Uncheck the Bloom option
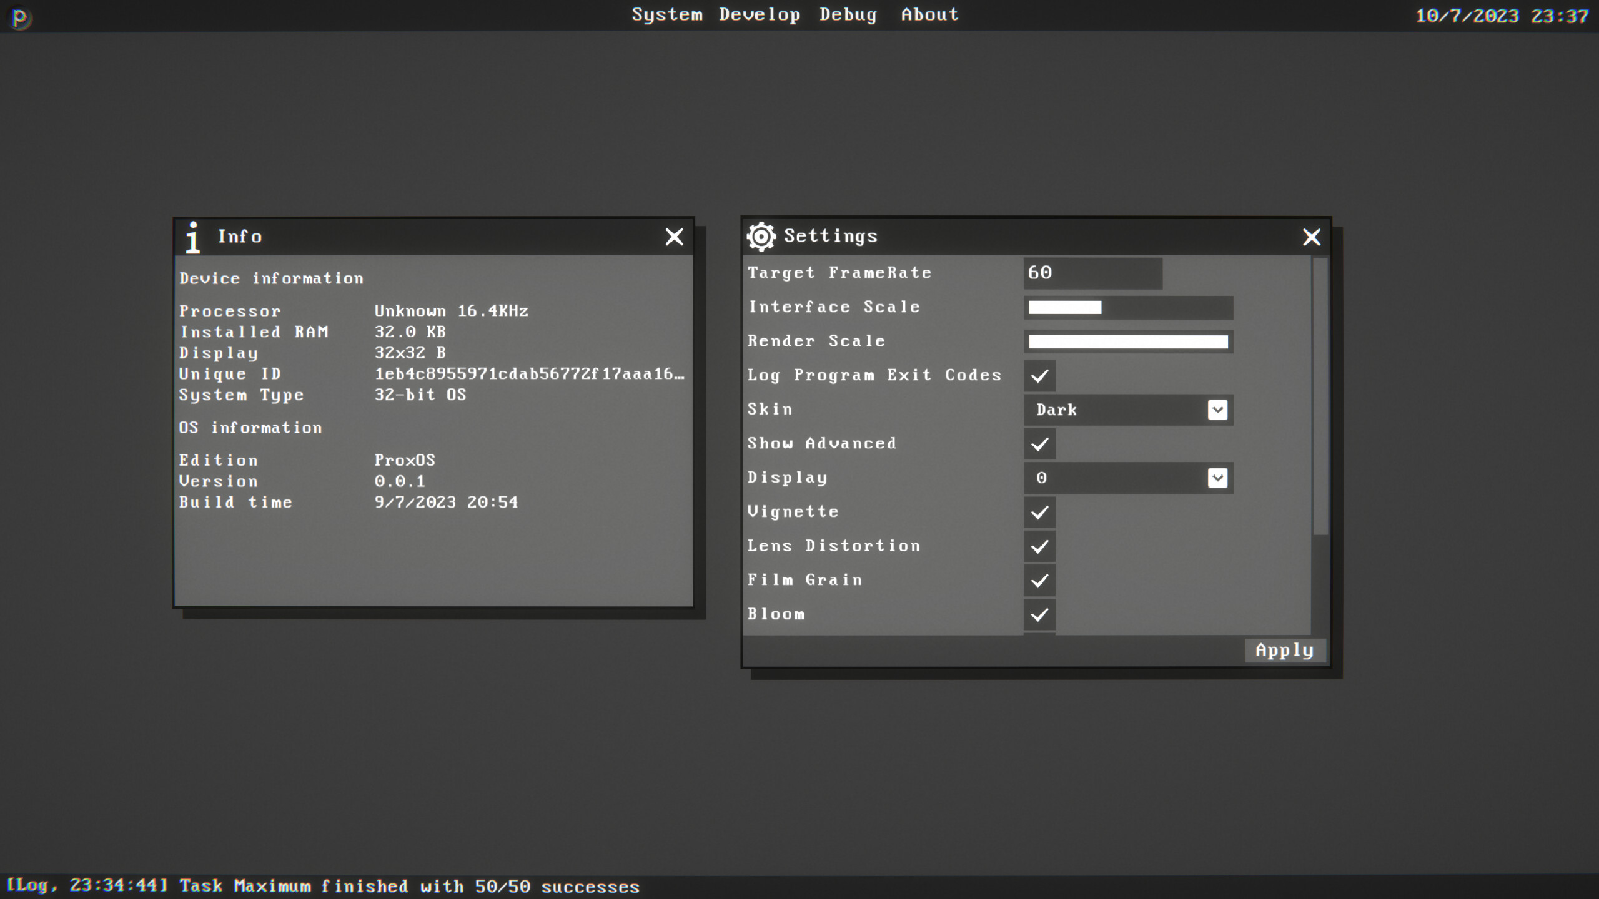Screen dimensions: 1599x899 [x=1039, y=614]
